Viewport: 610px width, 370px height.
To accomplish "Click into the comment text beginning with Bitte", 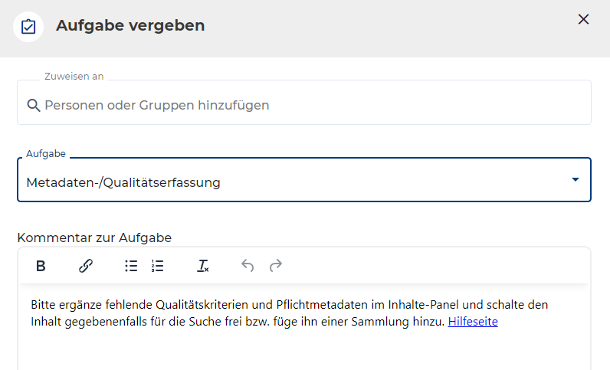I will coord(230,305).
